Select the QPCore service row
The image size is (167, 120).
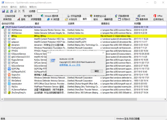[x=84, y=63]
